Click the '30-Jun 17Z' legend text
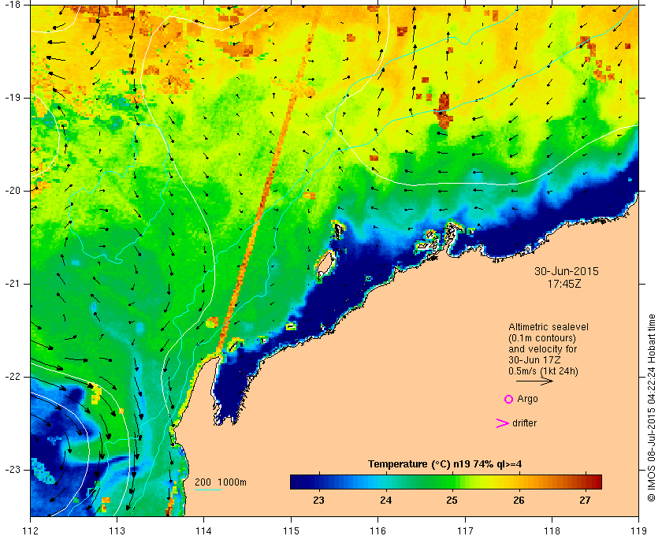 (534, 360)
